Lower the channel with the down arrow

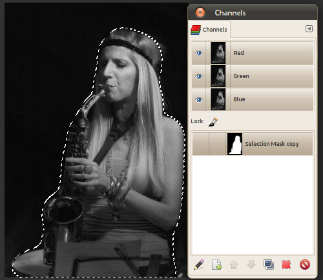click(251, 265)
